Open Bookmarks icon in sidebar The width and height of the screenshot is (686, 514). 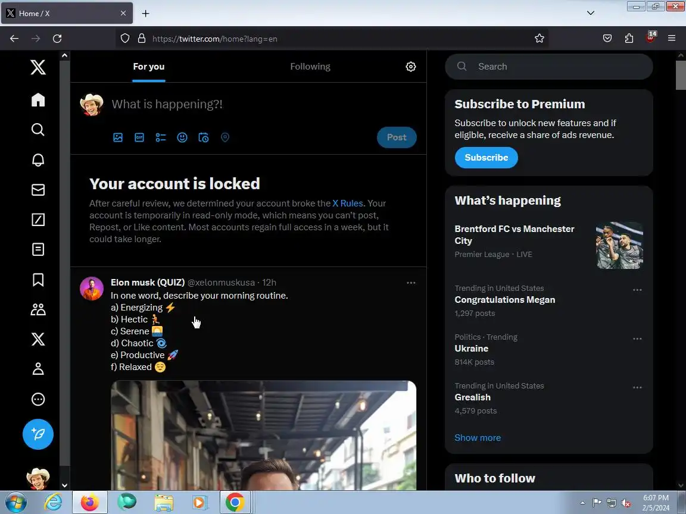coord(38,279)
